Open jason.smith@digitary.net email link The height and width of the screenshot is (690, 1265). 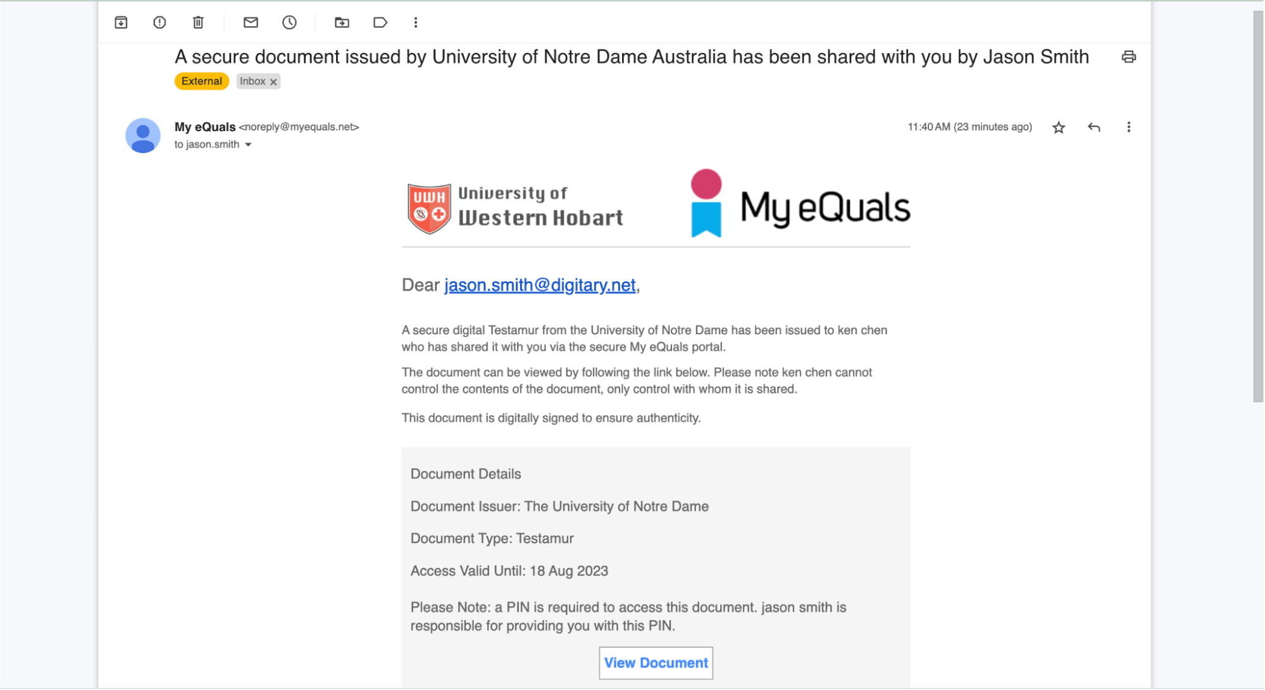pos(540,285)
